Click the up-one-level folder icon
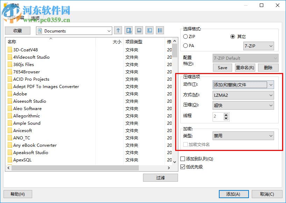Image resolution: width=286 pixels, height=203 pixels. (119, 30)
